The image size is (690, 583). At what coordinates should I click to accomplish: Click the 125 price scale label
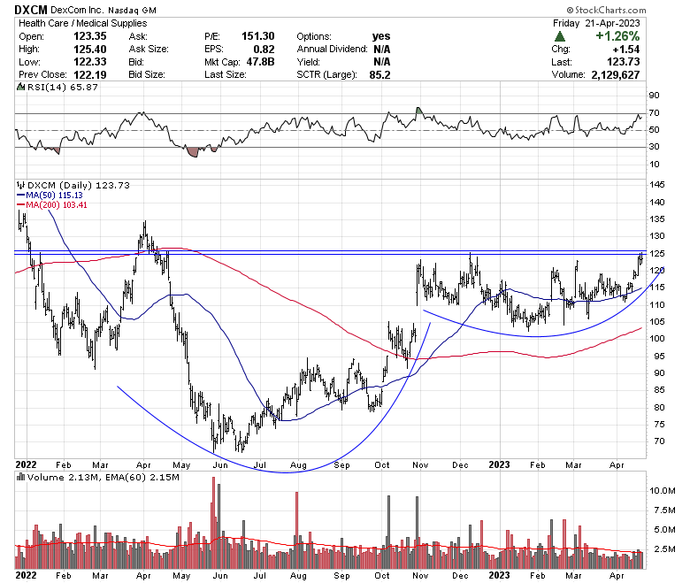coord(657,253)
